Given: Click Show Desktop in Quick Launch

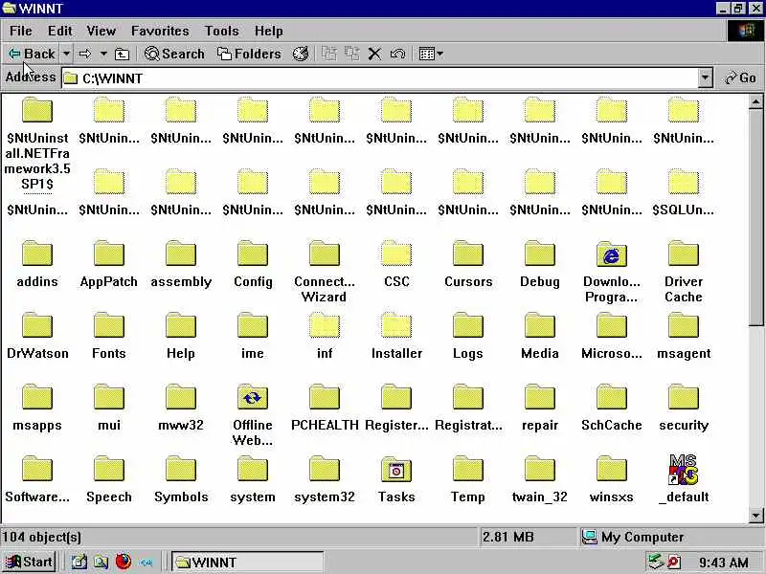Looking at the screenshot, I should click(79, 562).
